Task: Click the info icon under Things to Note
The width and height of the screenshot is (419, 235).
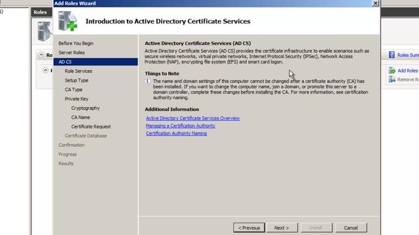Action: click(x=147, y=81)
